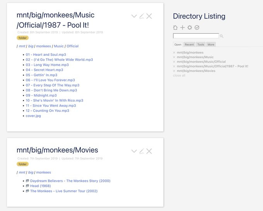Click folder icon next to Head (1968)

pyautogui.click(x=27, y=186)
